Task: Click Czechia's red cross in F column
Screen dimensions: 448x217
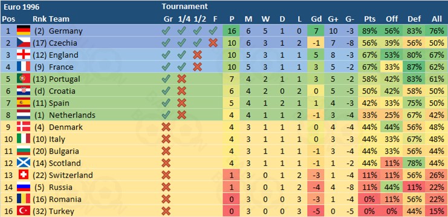Action: [213, 43]
